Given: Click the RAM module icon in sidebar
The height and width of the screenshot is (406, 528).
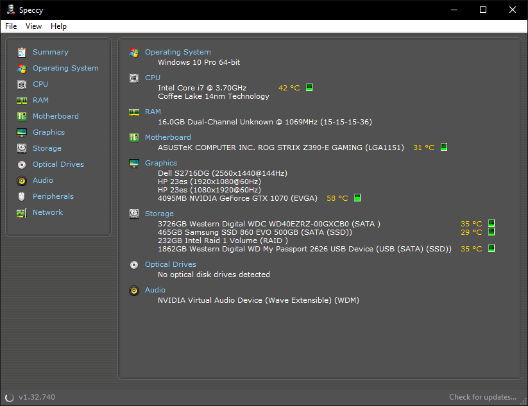Looking at the screenshot, I should 22,100.
